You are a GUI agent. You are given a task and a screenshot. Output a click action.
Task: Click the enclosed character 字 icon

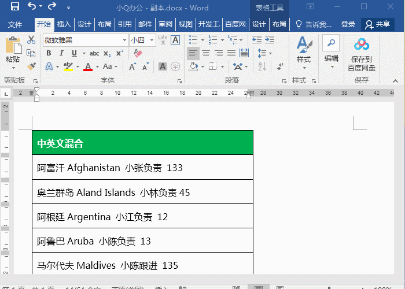tap(175, 66)
